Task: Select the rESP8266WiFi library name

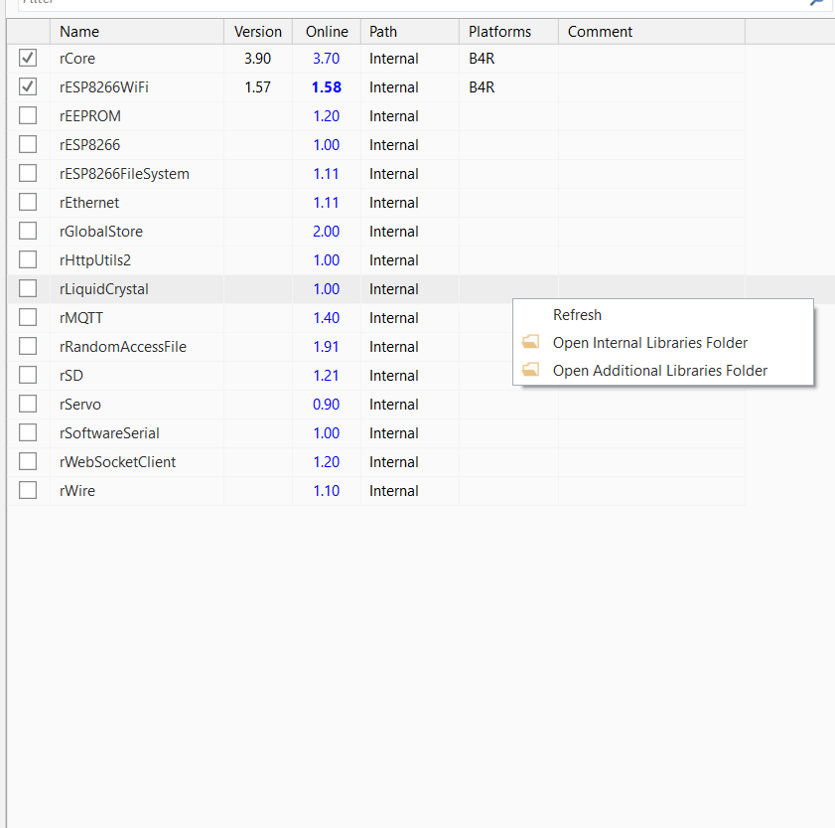Action: coord(104,86)
